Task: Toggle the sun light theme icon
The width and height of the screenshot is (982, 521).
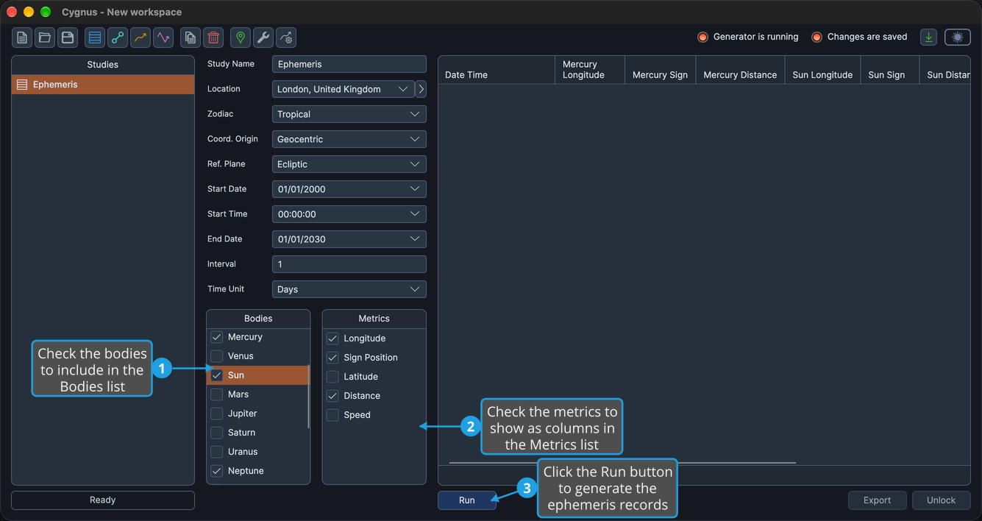Action: click(x=958, y=37)
